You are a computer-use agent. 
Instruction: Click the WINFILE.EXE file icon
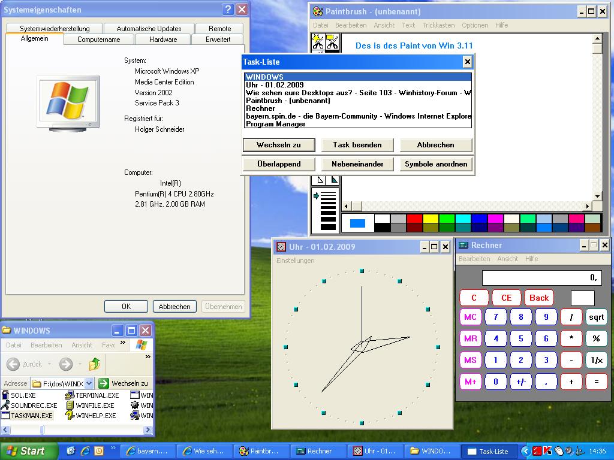pyautogui.click(x=70, y=405)
